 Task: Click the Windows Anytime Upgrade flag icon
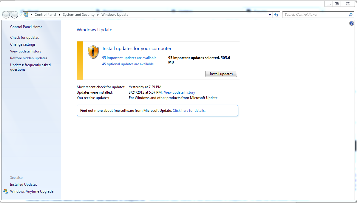pos(6,191)
